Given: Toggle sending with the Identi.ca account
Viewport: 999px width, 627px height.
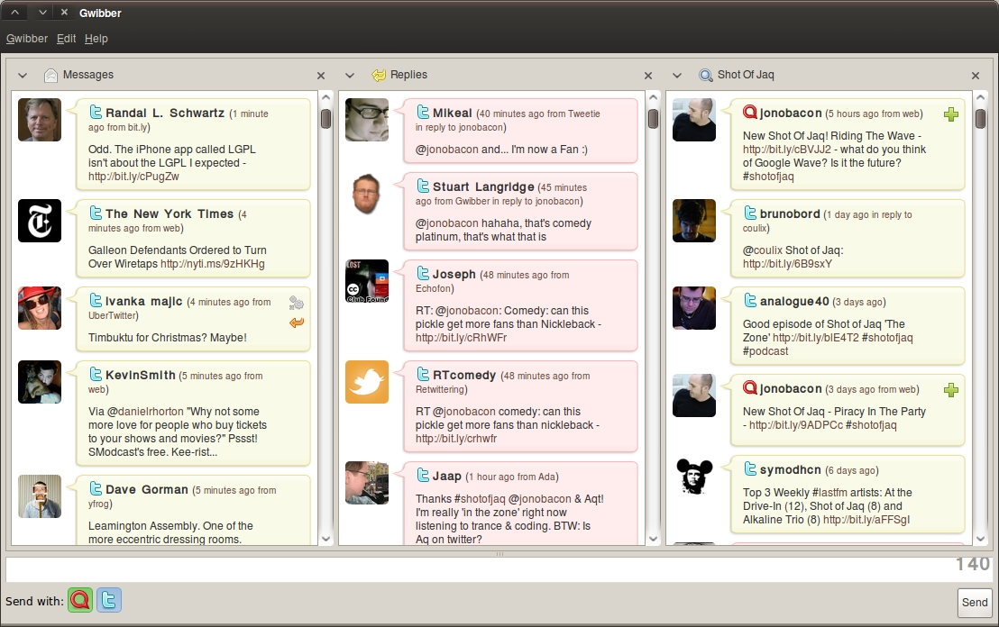Looking at the screenshot, I should point(80,600).
